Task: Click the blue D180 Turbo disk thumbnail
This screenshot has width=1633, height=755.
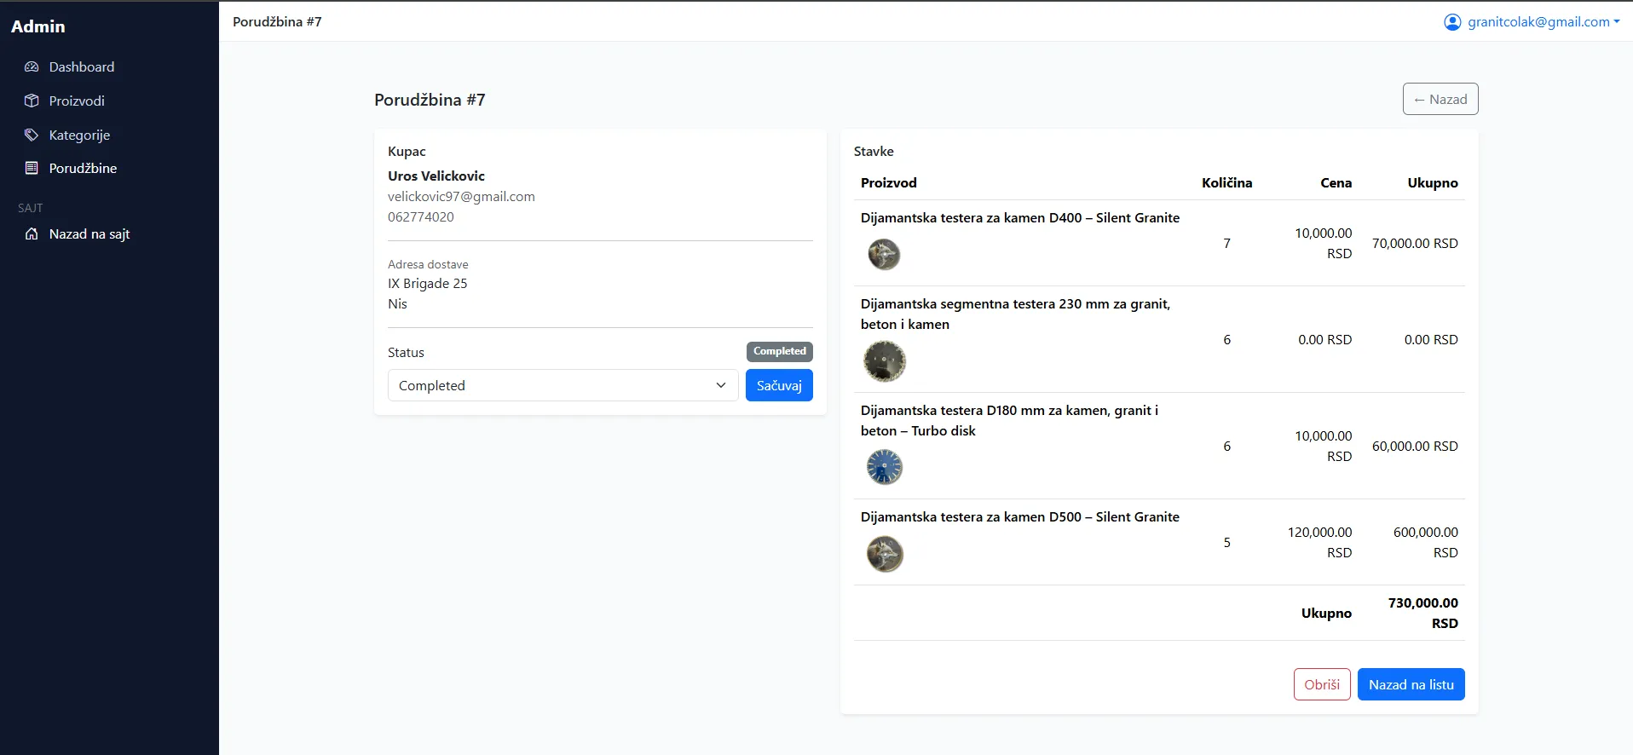Action: pos(885,467)
